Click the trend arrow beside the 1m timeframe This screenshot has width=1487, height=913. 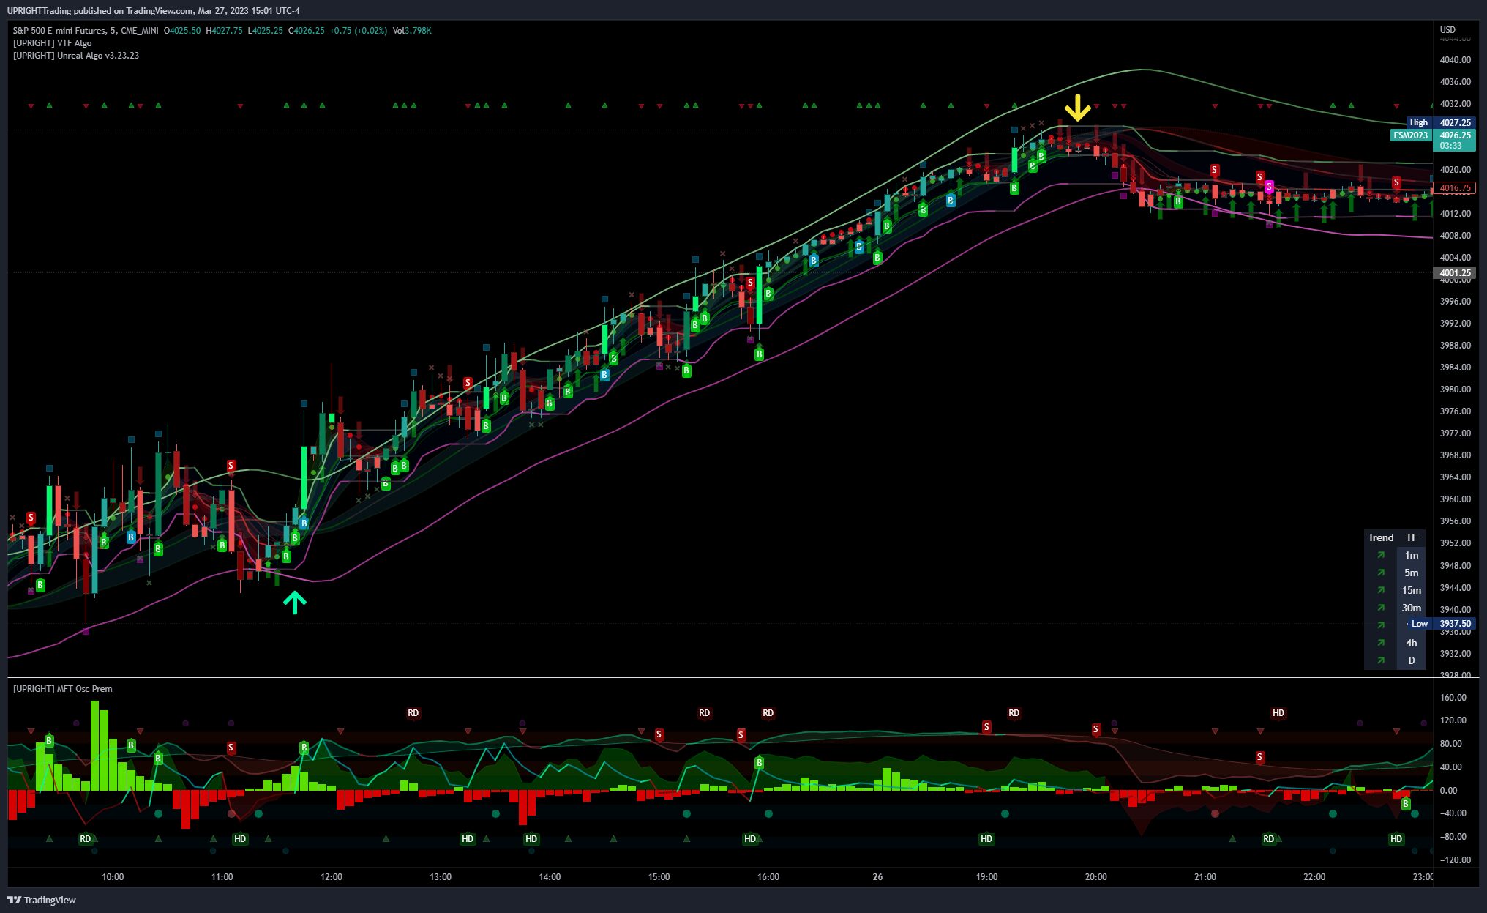coord(1381,555)
